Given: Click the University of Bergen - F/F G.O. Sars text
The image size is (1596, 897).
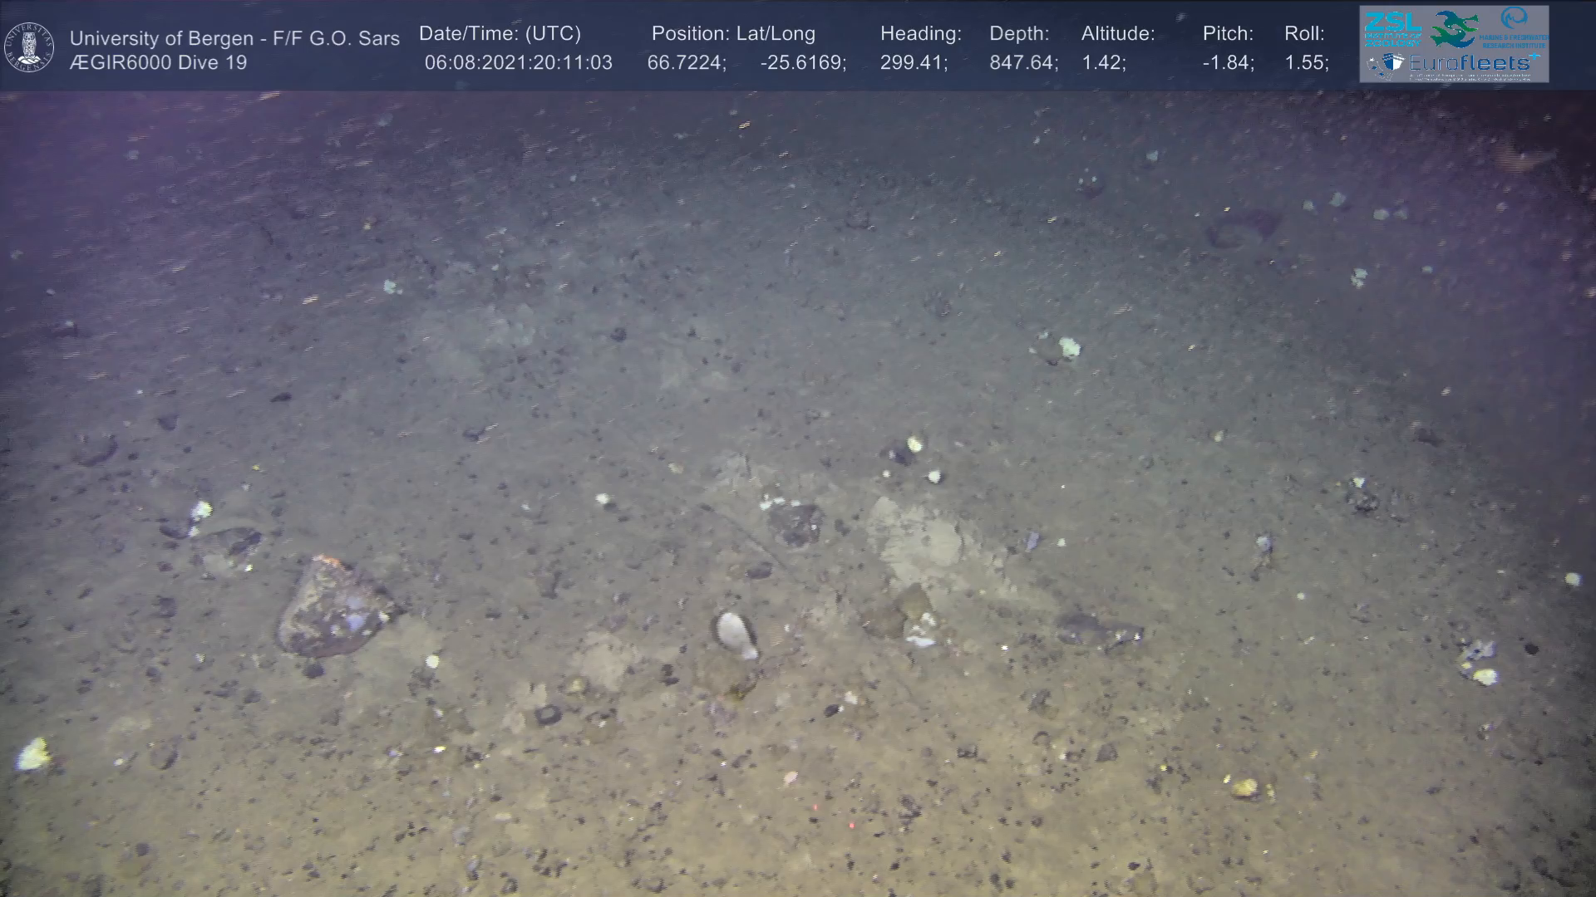Looking at the screenshot, I should (234, 38).
